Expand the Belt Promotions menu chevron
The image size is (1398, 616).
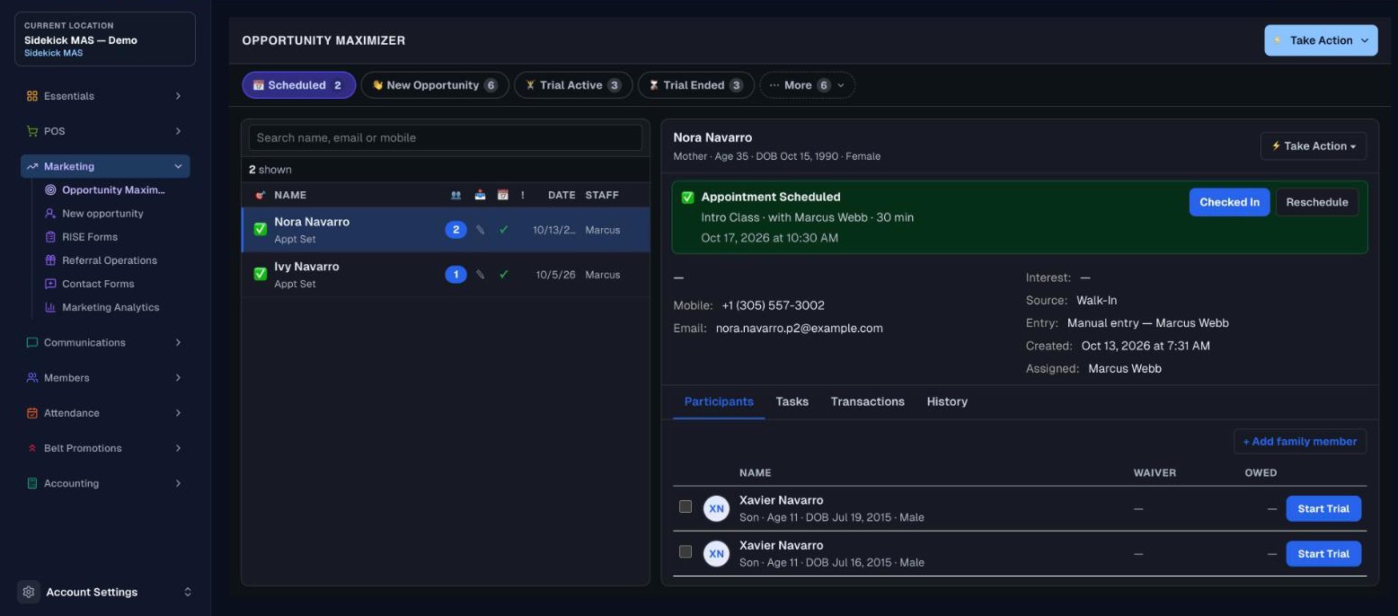tap(178, 448)
